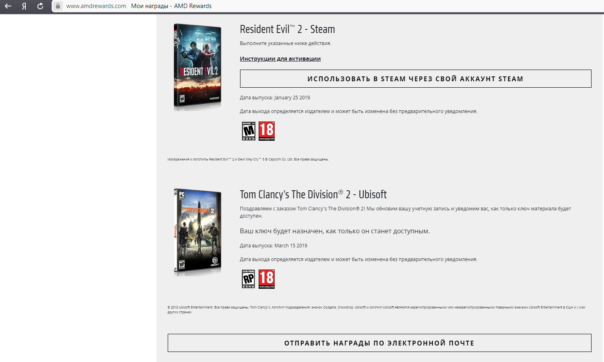Click the page title 'Мои награды - AMD Rewards'
This screenshot has height=362, width=604.
click(171, 6)
